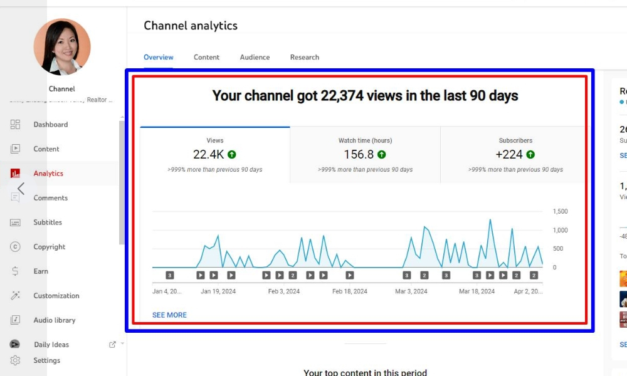
Task: Click the channel profile picture
Action: tap(61, 48)
